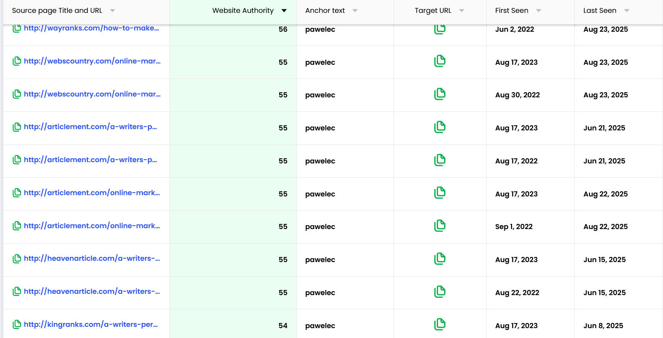The image size is (663, 338).
Task: Open Source page Title and URL column dropdown arrow
Action: point(112,11)
